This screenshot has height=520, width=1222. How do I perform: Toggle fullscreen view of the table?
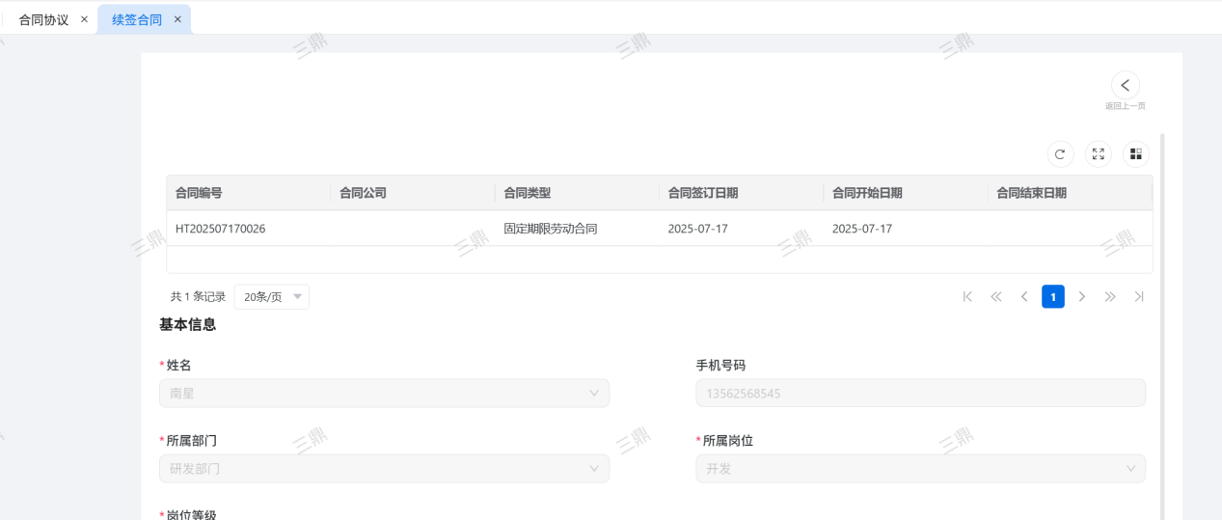point(1098,154)
